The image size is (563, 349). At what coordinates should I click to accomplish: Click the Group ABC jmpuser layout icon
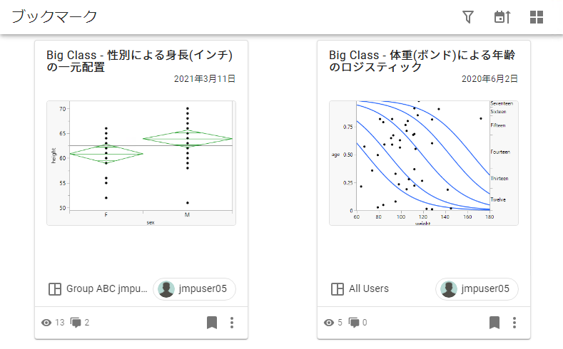coord(54,289)
